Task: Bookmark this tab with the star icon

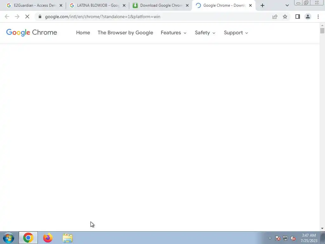Action: point(285,17)
